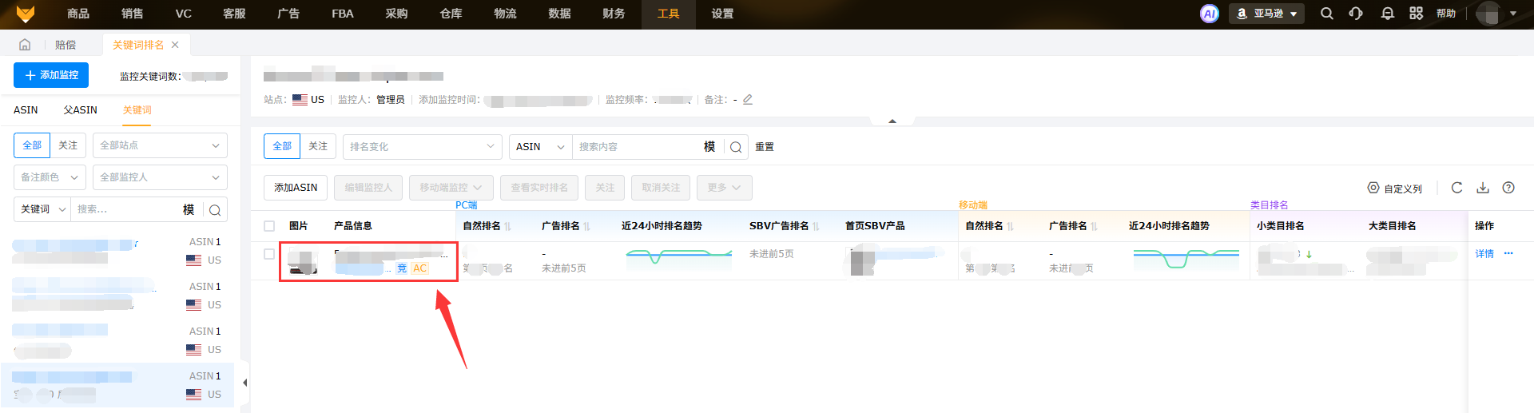Open the customer support headset icon
Screen dimensions: 1534x413
click(1356, 14)
